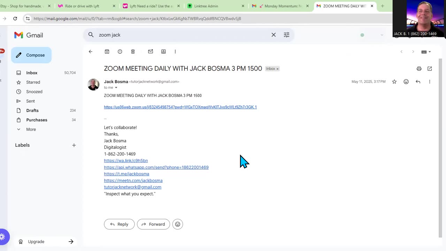446x251 pixels.
Task: Expand recipient details next to 'to me'
Action: coord(116,88)
